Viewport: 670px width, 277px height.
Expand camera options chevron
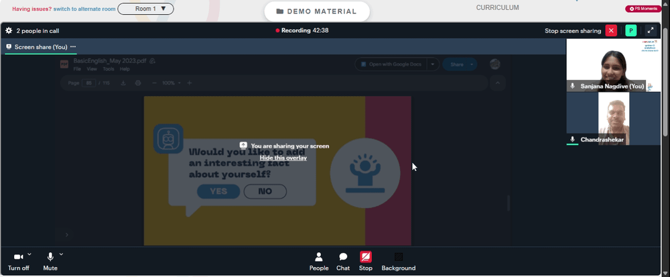coord(29,254)
